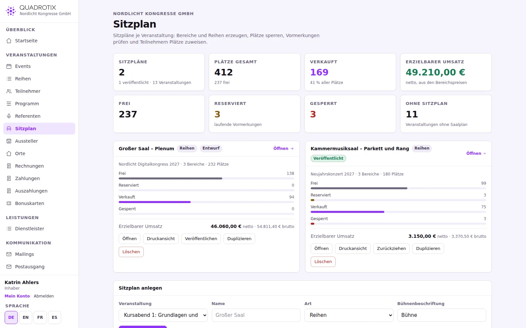Click Mein Konto link
The height and width of the screenshot is (328, 526).
tap(17, 296)
